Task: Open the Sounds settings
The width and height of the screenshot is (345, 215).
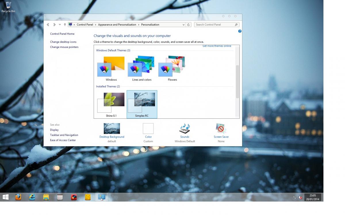Action: 185,133
